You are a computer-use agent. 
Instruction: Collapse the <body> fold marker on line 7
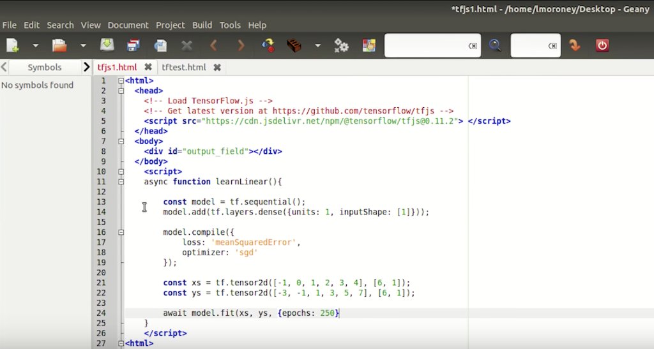point(121,141)
